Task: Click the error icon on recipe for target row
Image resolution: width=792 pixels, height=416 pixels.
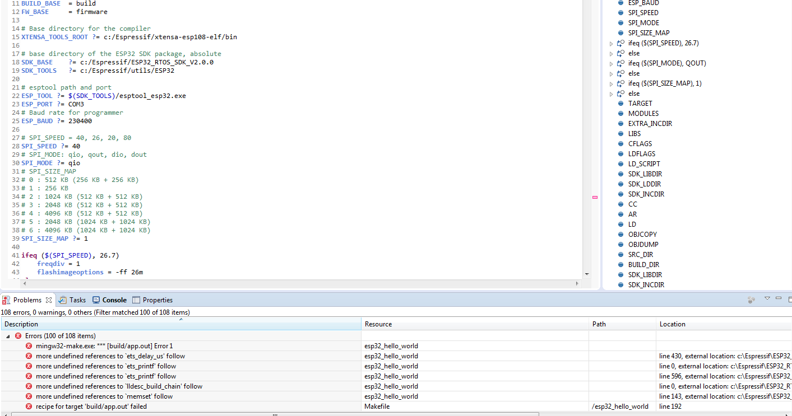Action: pos(29,406)
